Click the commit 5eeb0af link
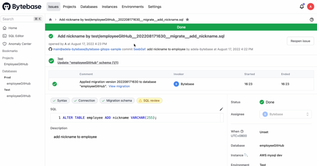 point(139,49)
